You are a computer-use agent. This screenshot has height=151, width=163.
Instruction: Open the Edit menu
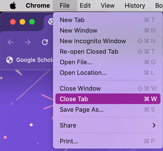pos(85,5)
